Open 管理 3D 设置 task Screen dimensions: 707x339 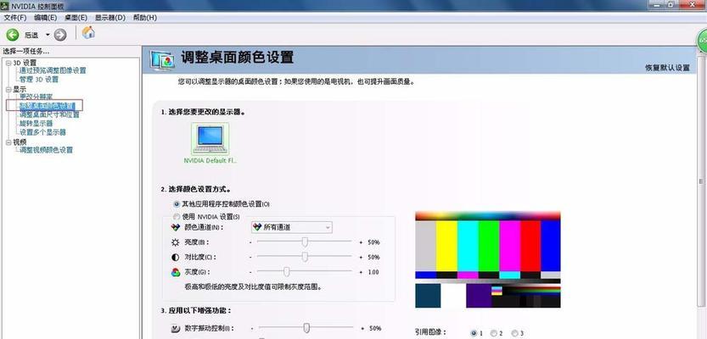click(x=39, y=79)
